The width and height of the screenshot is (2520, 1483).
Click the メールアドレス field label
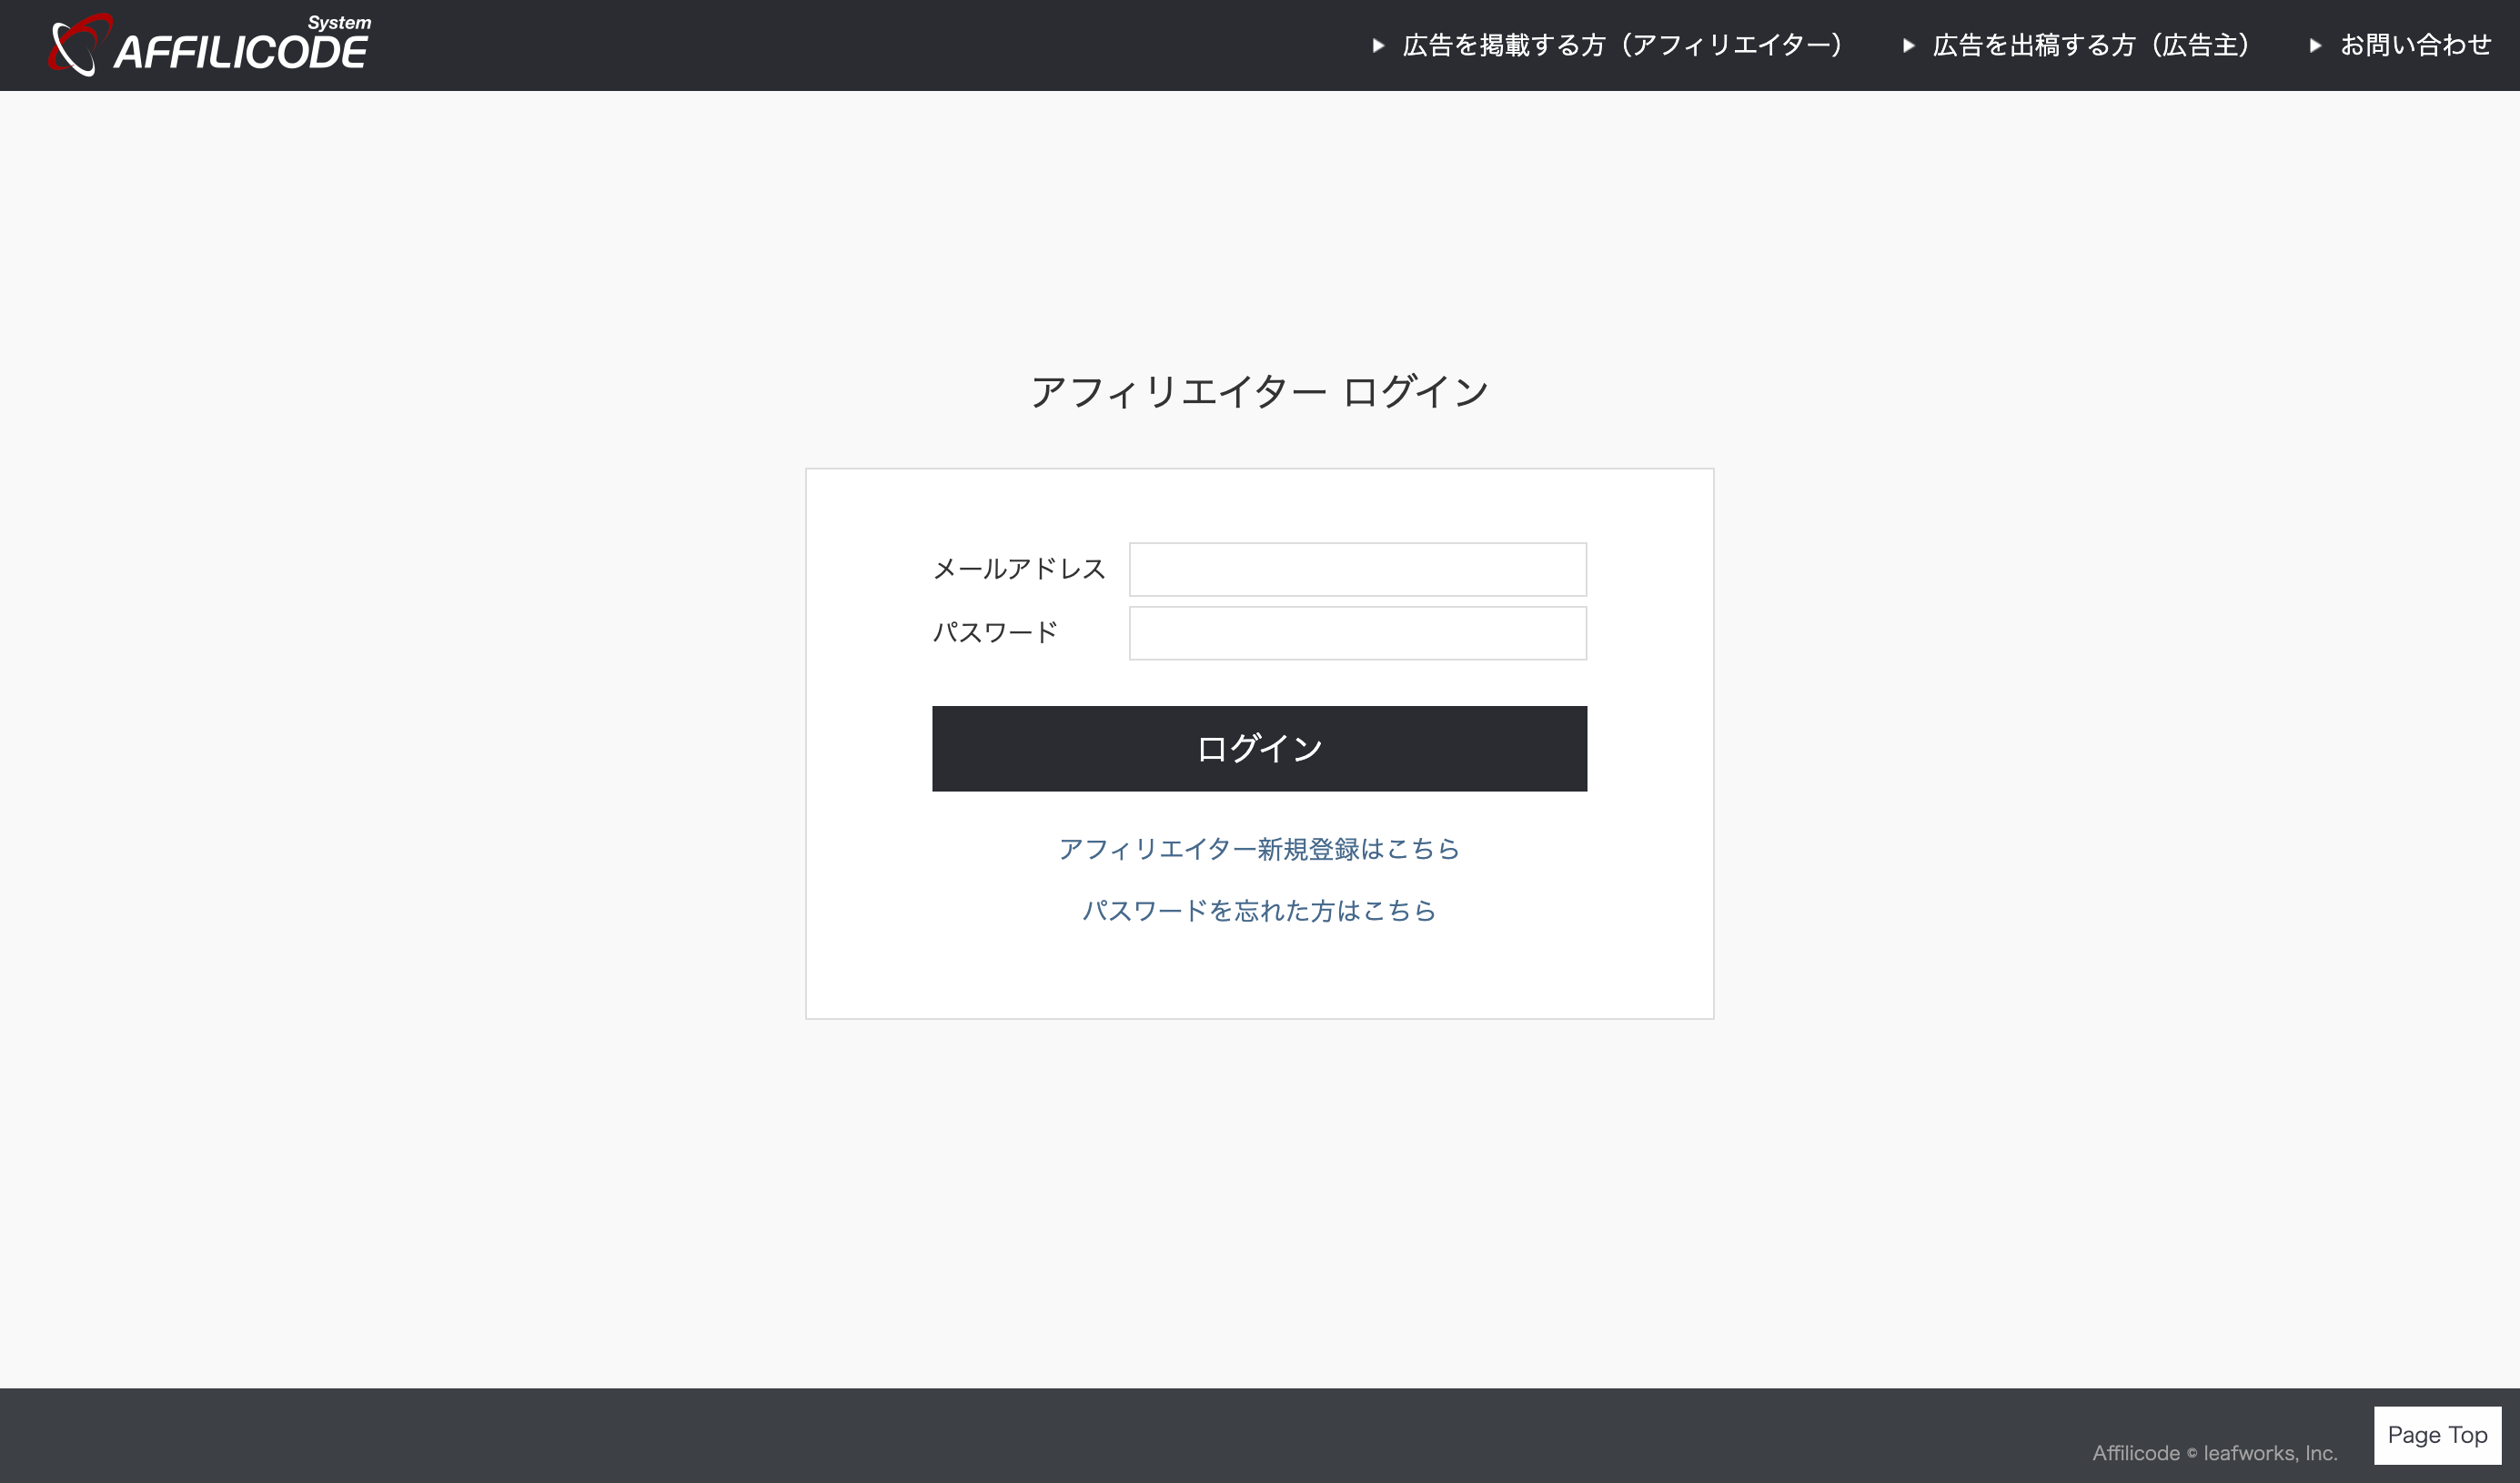point(1018,569)
